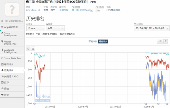This screenshot has width=170, height=108.
Task: Open the iOS Store external link icon
Action: [39, 10]
